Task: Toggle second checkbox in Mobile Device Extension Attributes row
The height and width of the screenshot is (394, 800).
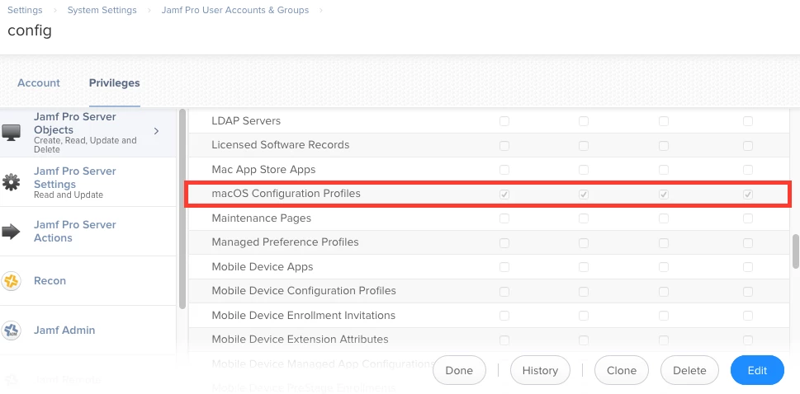Action: point(584,340)
